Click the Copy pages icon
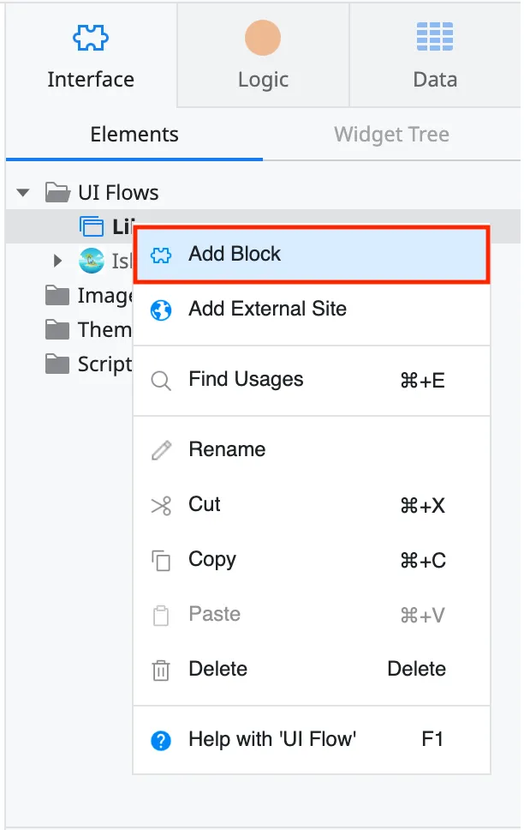 [x=161, y=559]
